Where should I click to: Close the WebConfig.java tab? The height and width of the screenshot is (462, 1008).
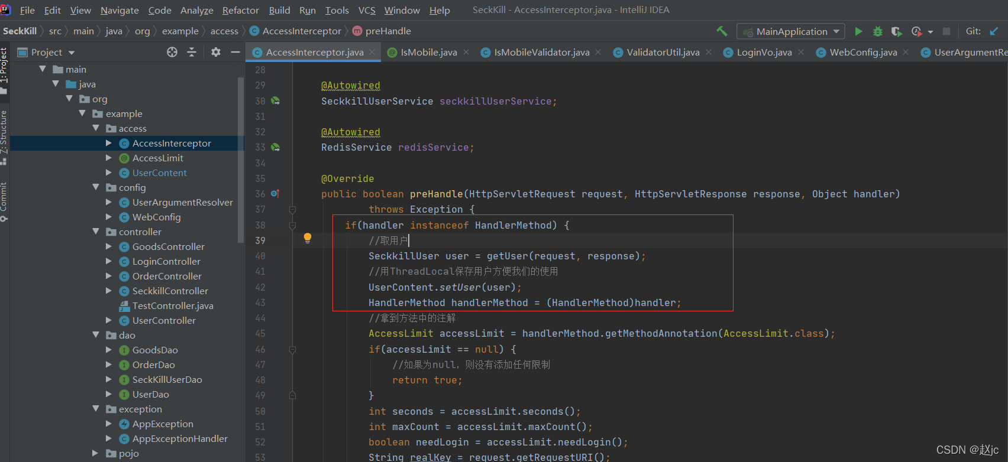906,52
